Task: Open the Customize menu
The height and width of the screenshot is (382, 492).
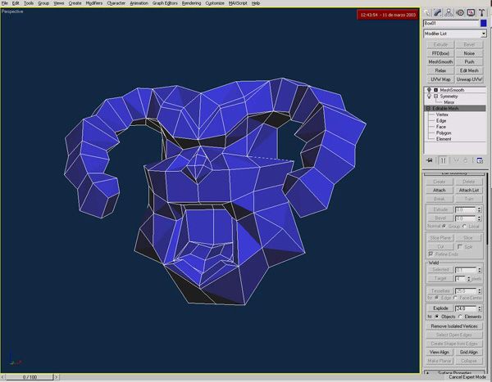Action: [x=215, y=3]
